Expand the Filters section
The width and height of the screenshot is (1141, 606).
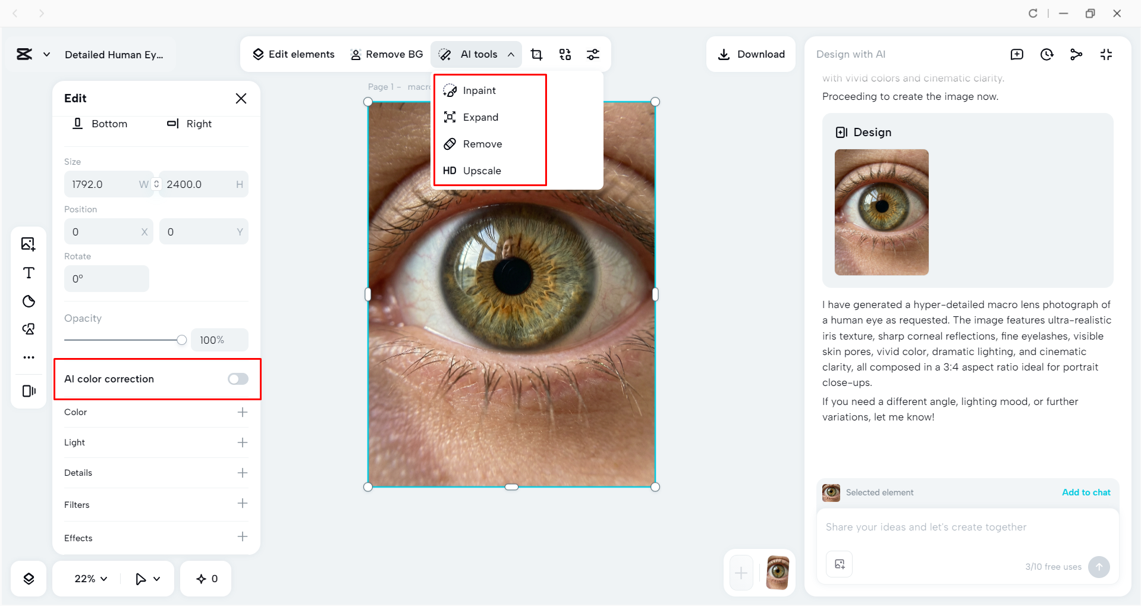click(x=241, y=503)
